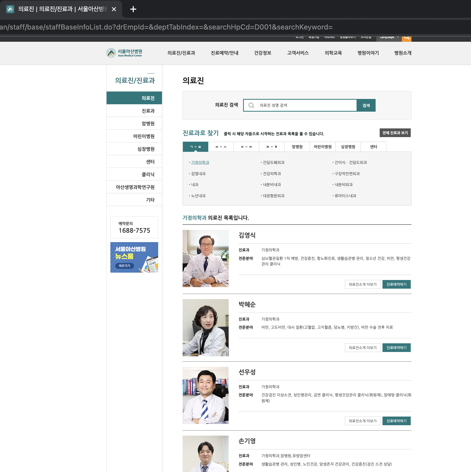Select 어린이병원 in the left sidebar

click(144, 136)
